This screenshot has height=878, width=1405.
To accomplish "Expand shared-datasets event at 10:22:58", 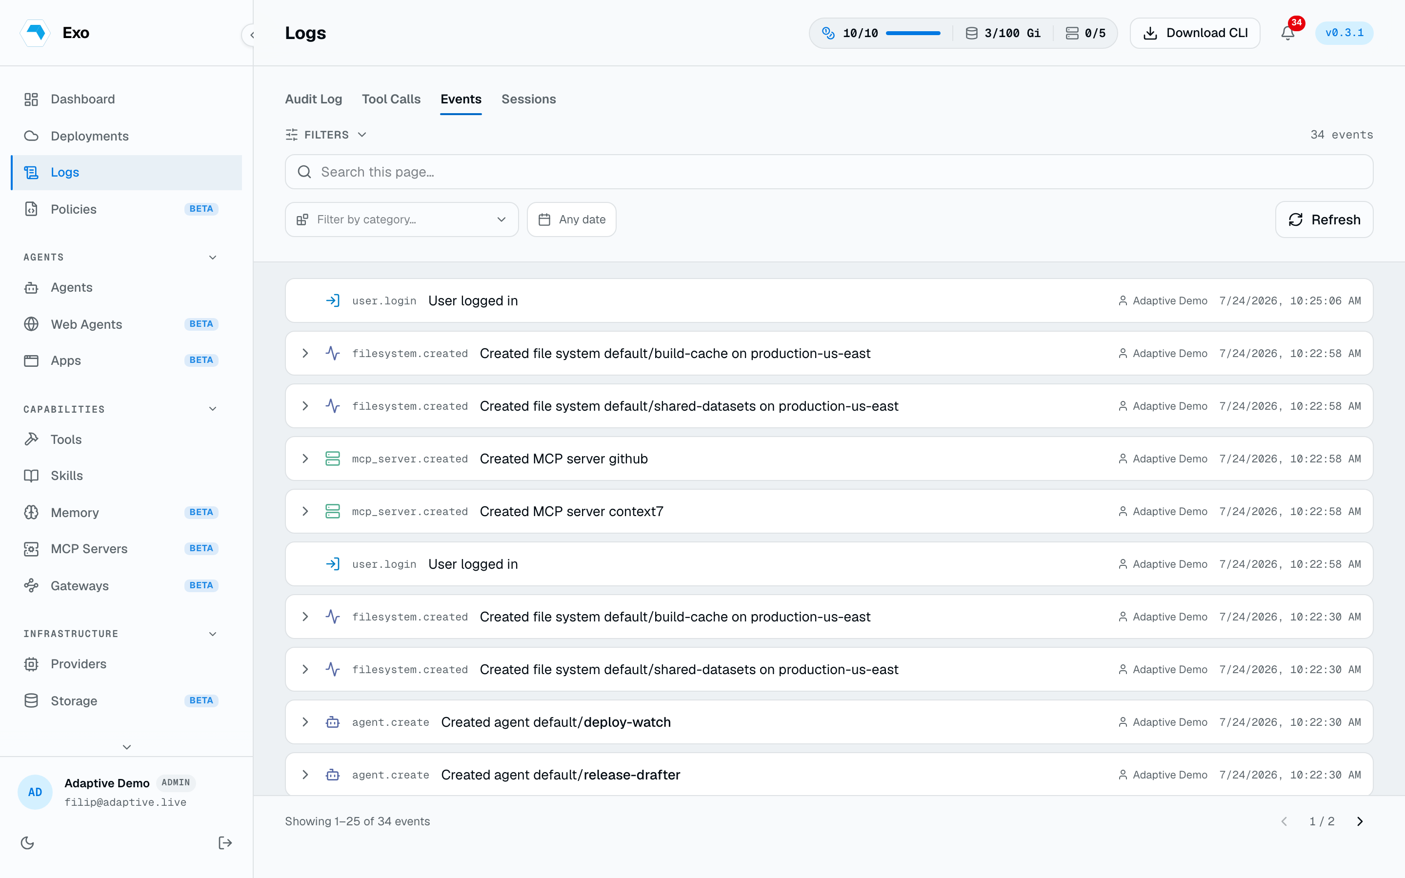I will 305,406.
